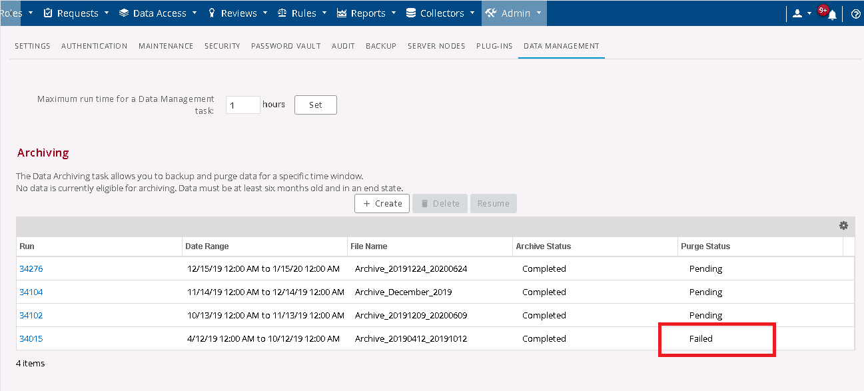This screenshot has width=864, height=391.
Task: Click the notifications bell icon
Action: point(832,15)
